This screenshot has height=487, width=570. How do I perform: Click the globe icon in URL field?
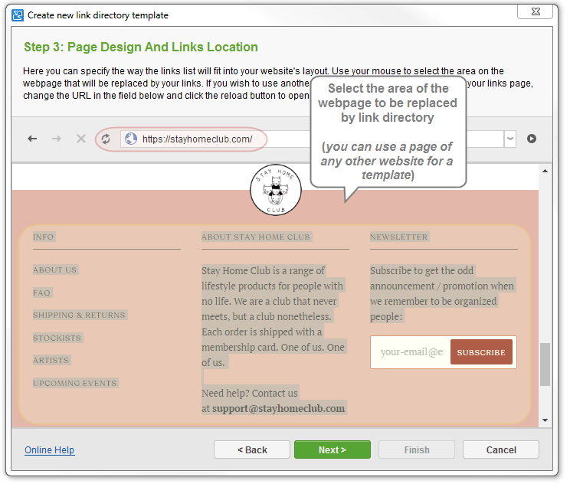click(x=130, y=139)
